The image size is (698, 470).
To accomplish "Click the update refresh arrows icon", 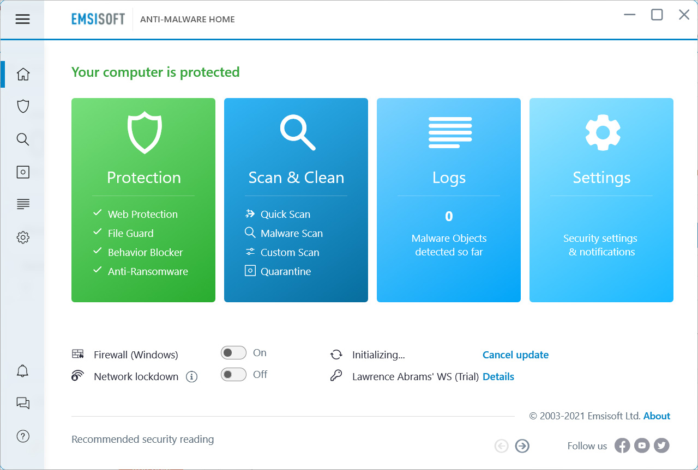I will click(336, 355).
